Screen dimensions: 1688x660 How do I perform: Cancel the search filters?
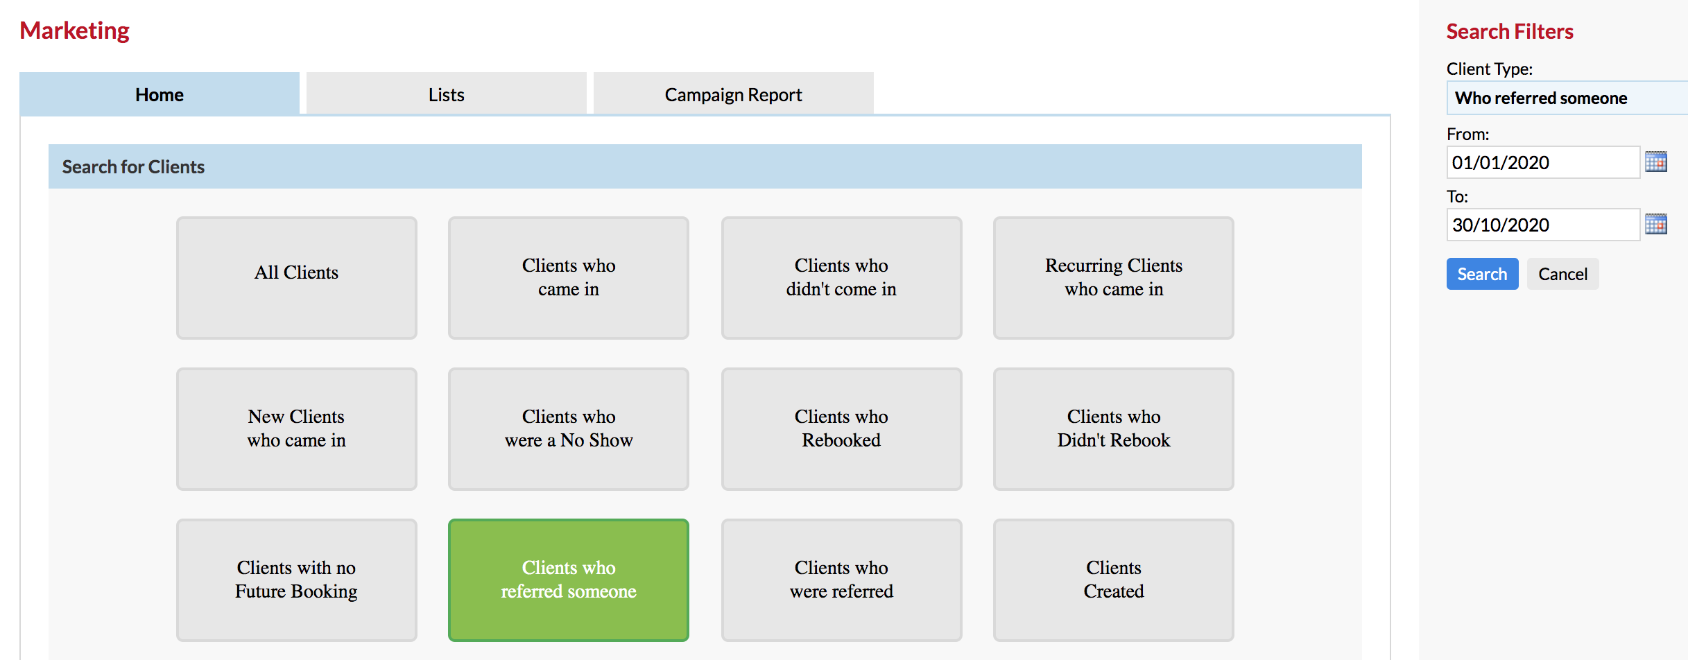(x=1562, y=274)
